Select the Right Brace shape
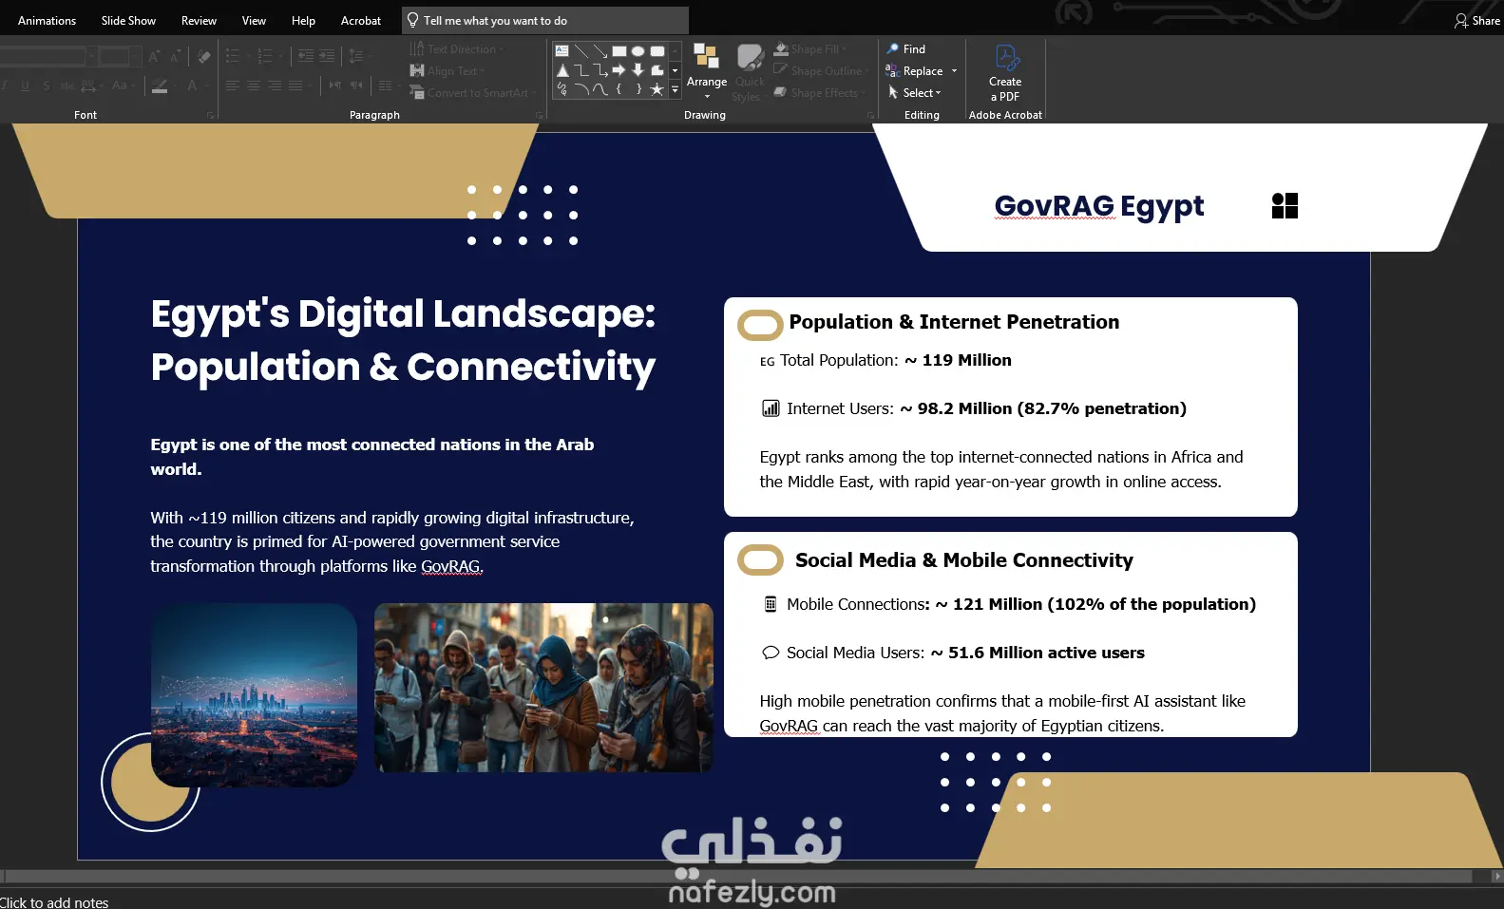Viewport: 1504px width, 909px height. coord(638,89)
